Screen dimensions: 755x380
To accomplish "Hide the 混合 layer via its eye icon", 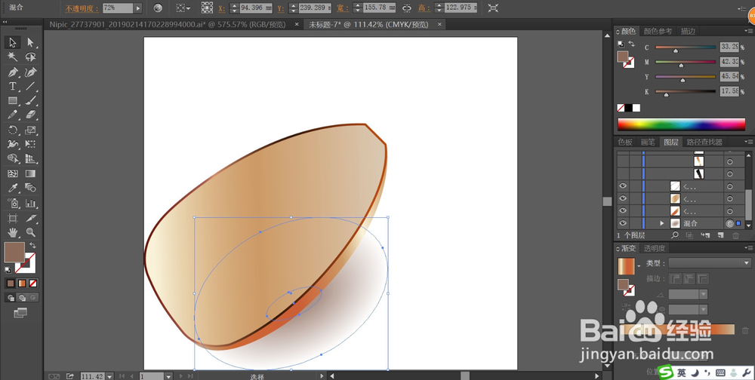I will [x=623, y=223].
